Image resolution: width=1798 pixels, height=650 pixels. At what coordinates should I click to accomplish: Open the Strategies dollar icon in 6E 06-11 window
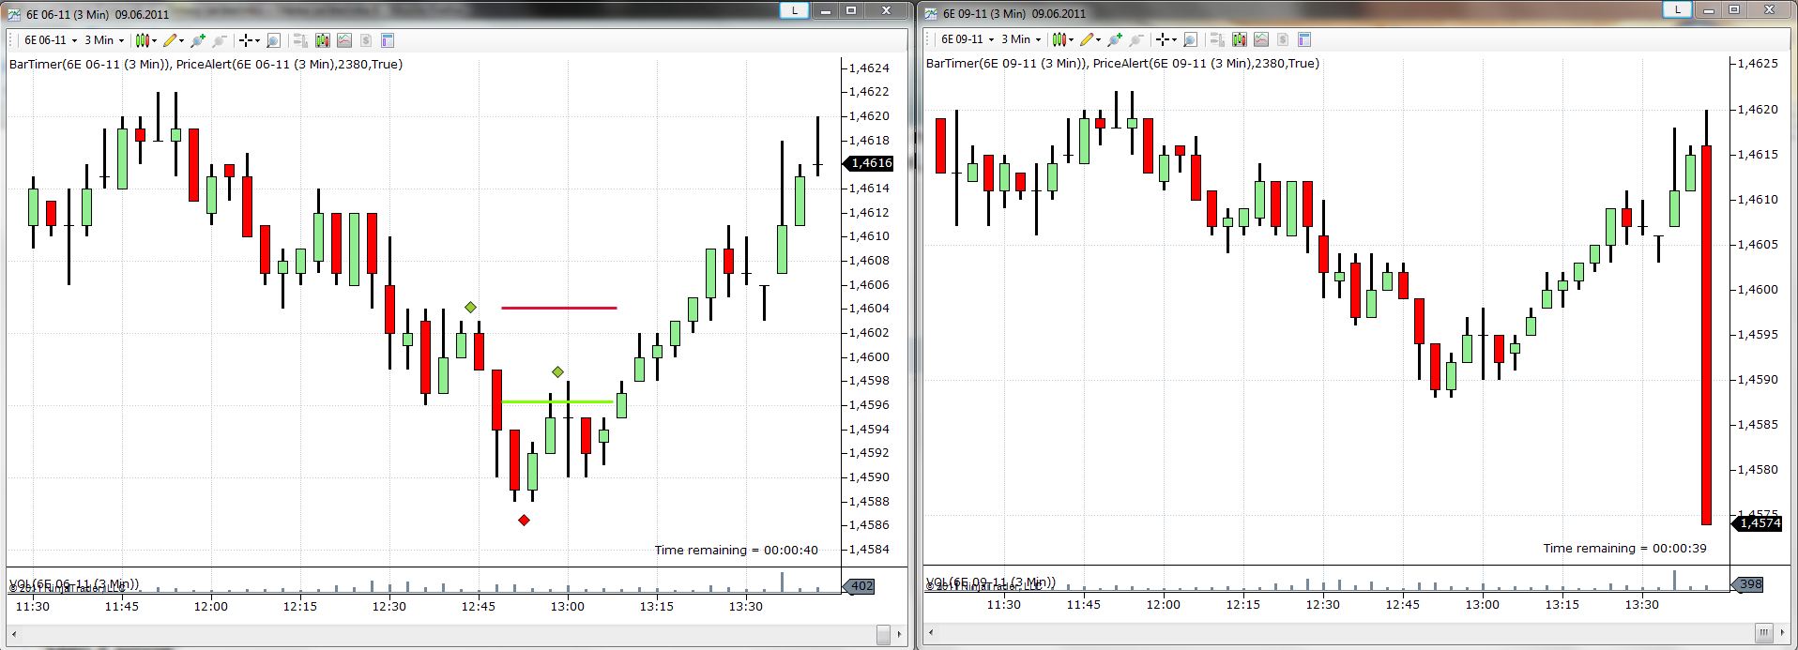(365, 40)
